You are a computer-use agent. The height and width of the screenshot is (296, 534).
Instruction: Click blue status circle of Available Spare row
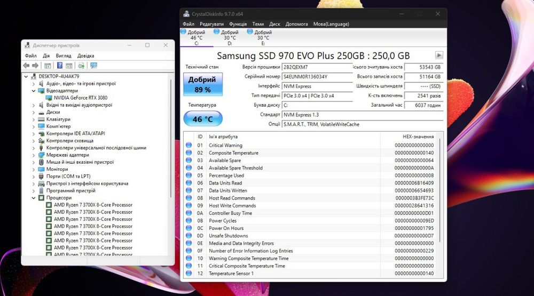click(x=189, y=160)
